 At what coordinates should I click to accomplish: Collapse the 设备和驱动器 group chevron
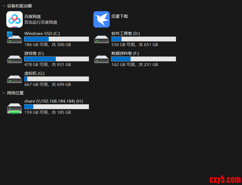(4, 6)
